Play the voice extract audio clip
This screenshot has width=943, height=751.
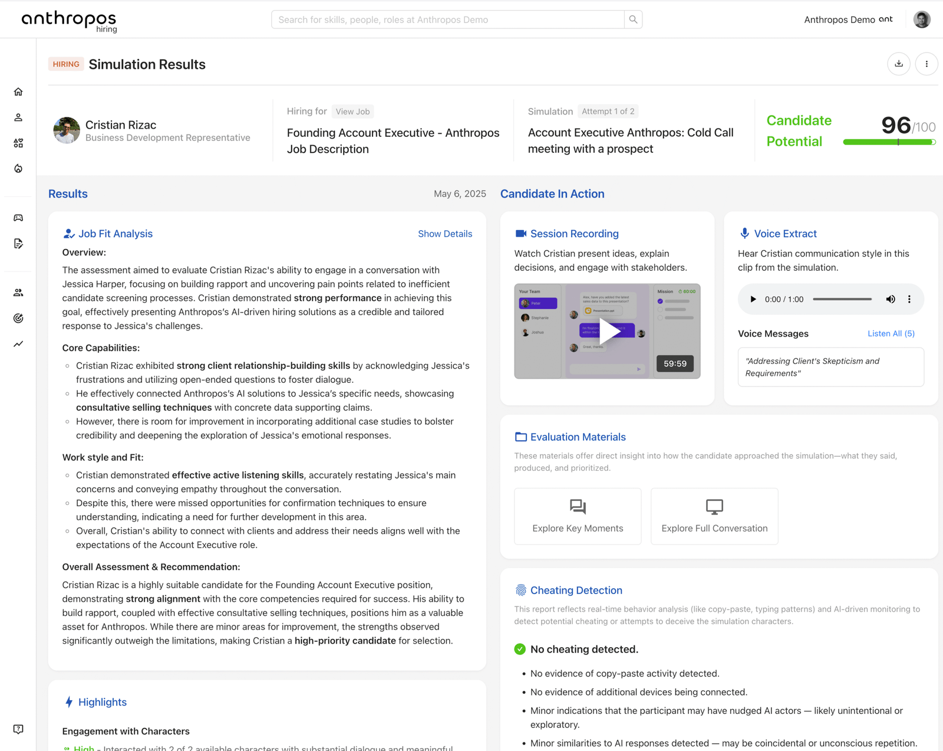753,299
